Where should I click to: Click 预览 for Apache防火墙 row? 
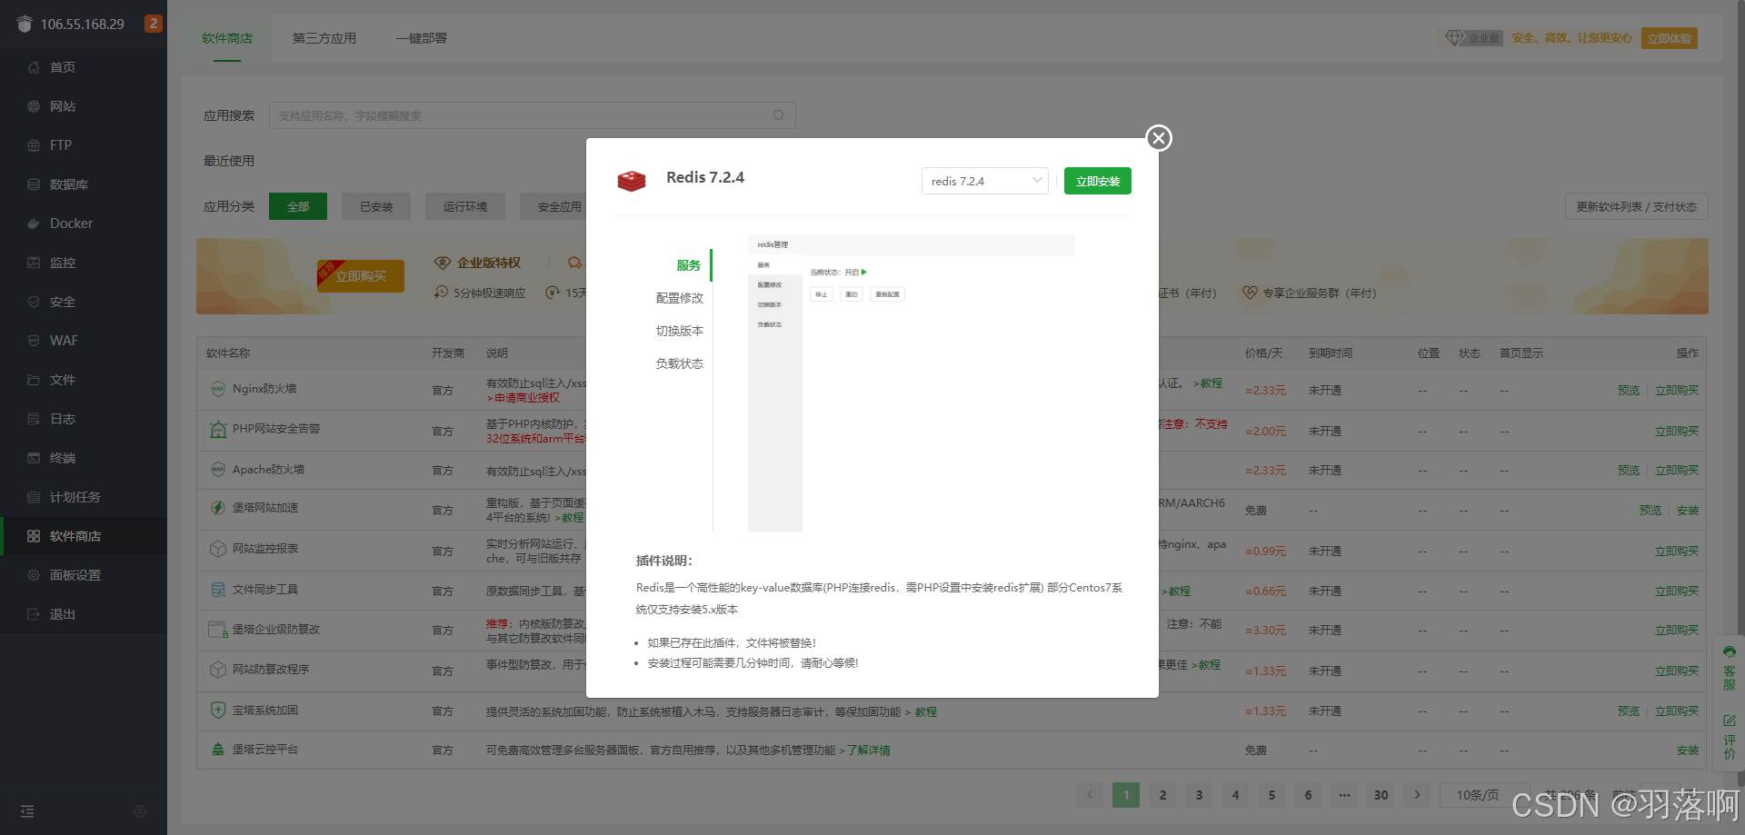pyautogui.click(x=1629, y=470)
